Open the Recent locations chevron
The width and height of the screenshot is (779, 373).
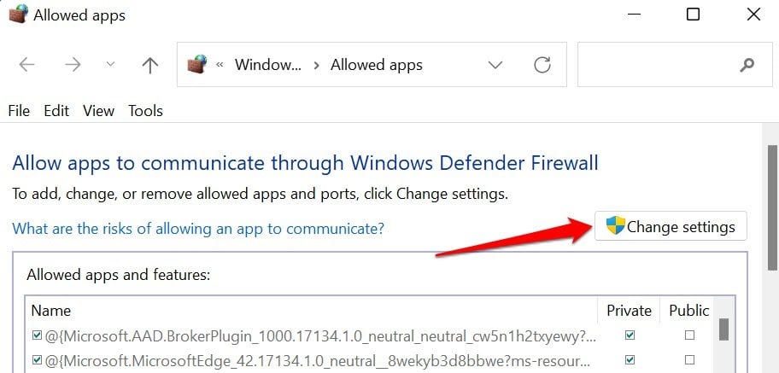point(110,65)
